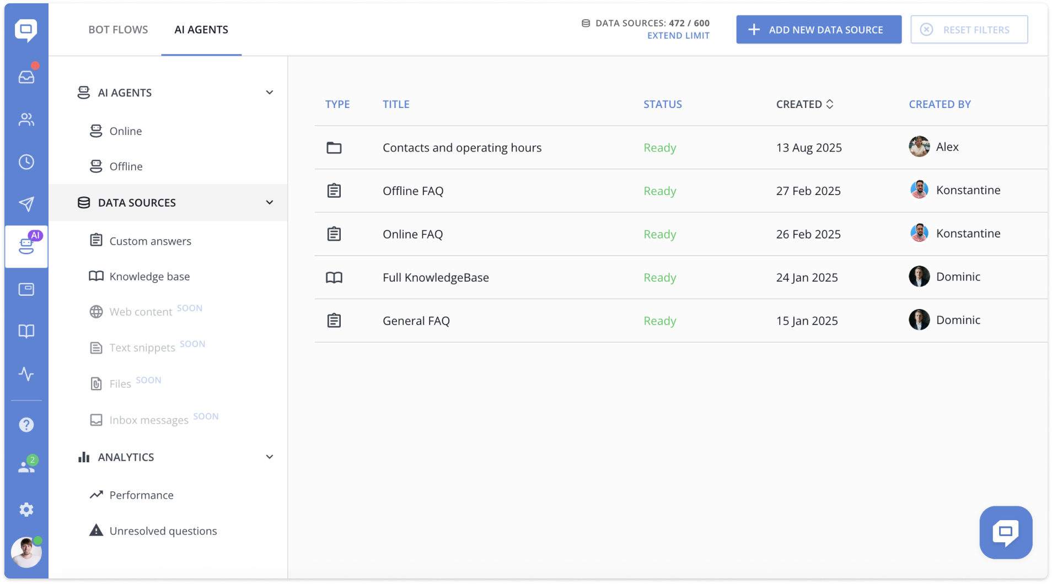Open the 'Online FAQ' row title
1052x584 pixels.
[413, 234]
